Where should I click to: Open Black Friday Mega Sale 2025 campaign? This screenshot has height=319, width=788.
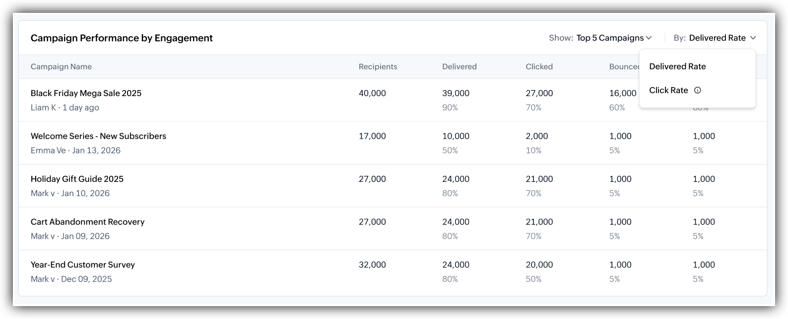pos(86,93)
